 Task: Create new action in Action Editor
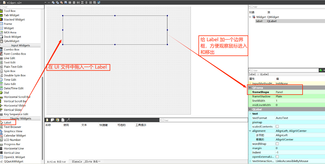click(x=47, y=120)
